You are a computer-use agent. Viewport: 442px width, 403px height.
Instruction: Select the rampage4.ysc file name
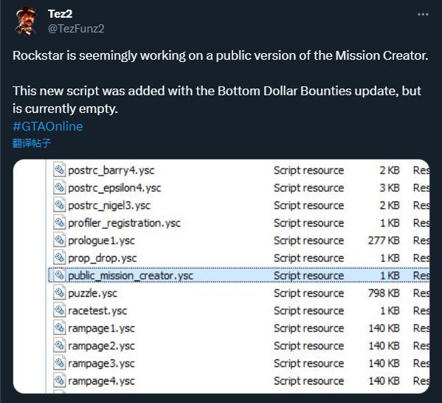pos(101,381)
